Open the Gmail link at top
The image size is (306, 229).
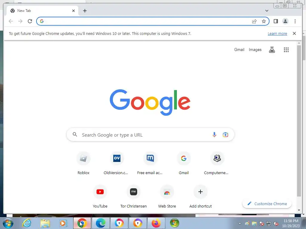click(x=239, y=50)
